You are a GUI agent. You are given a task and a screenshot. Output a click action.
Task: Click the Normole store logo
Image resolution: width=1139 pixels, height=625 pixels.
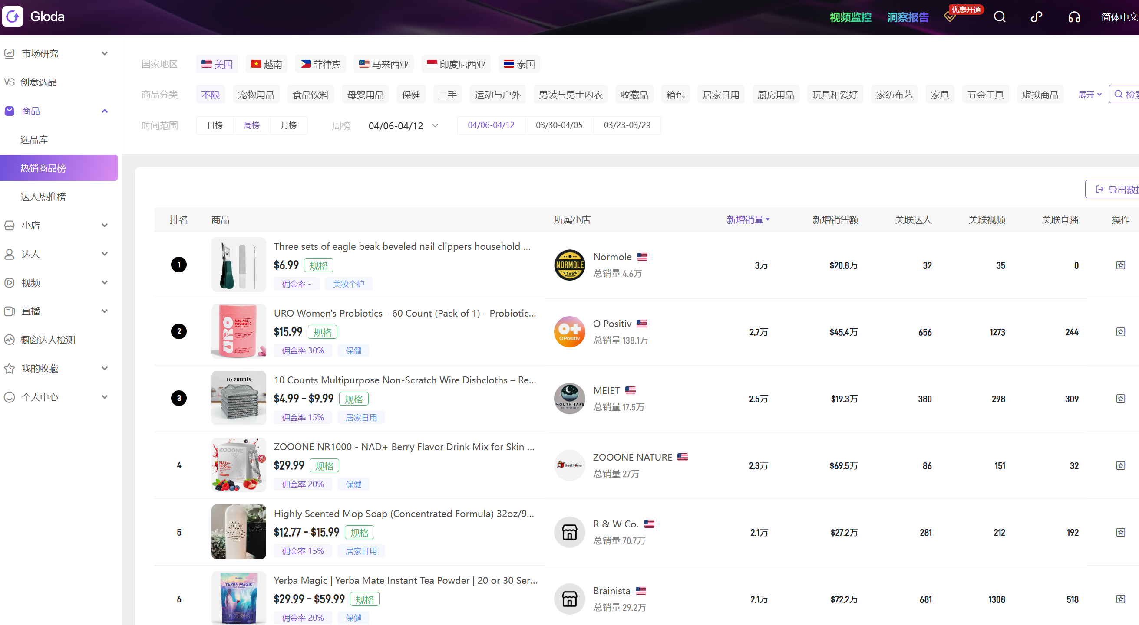pyautogui.click(x=570, y=265)
